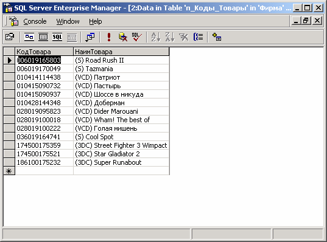
Task: Click the Verify SQL checkmark icon
Action: tap(137, 37)
